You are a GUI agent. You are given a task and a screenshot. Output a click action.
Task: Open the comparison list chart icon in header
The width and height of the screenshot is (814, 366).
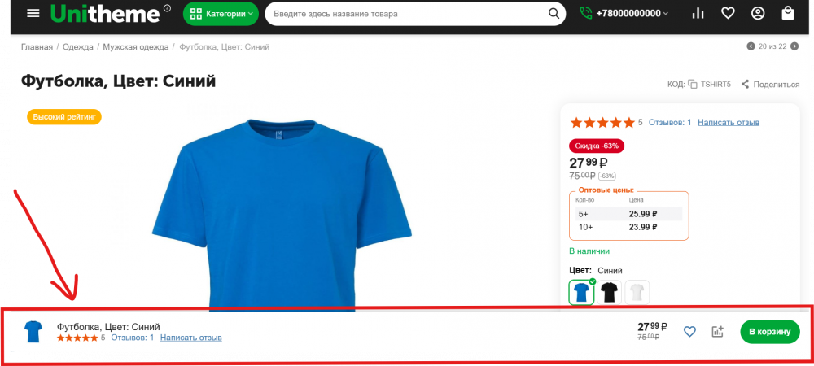pyautogui.click(x=698, y=14)
